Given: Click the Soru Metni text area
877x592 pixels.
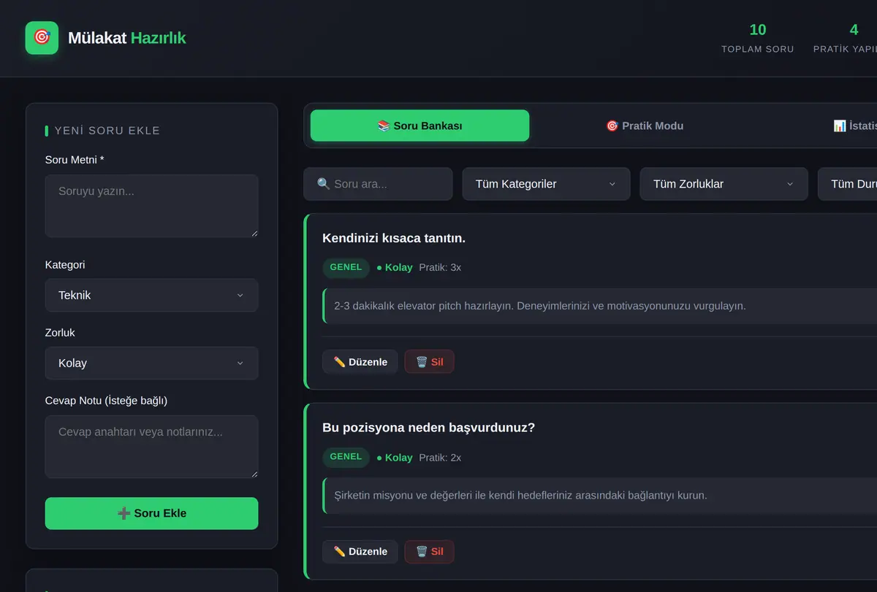Looking at the screenshot, I should (151, 206).
